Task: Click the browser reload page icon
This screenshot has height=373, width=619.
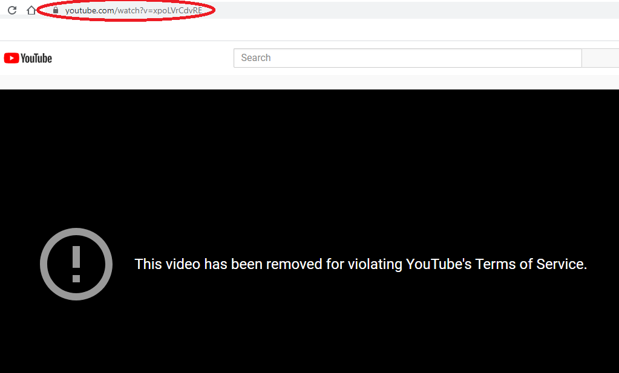Action: (x=11, y=10)
